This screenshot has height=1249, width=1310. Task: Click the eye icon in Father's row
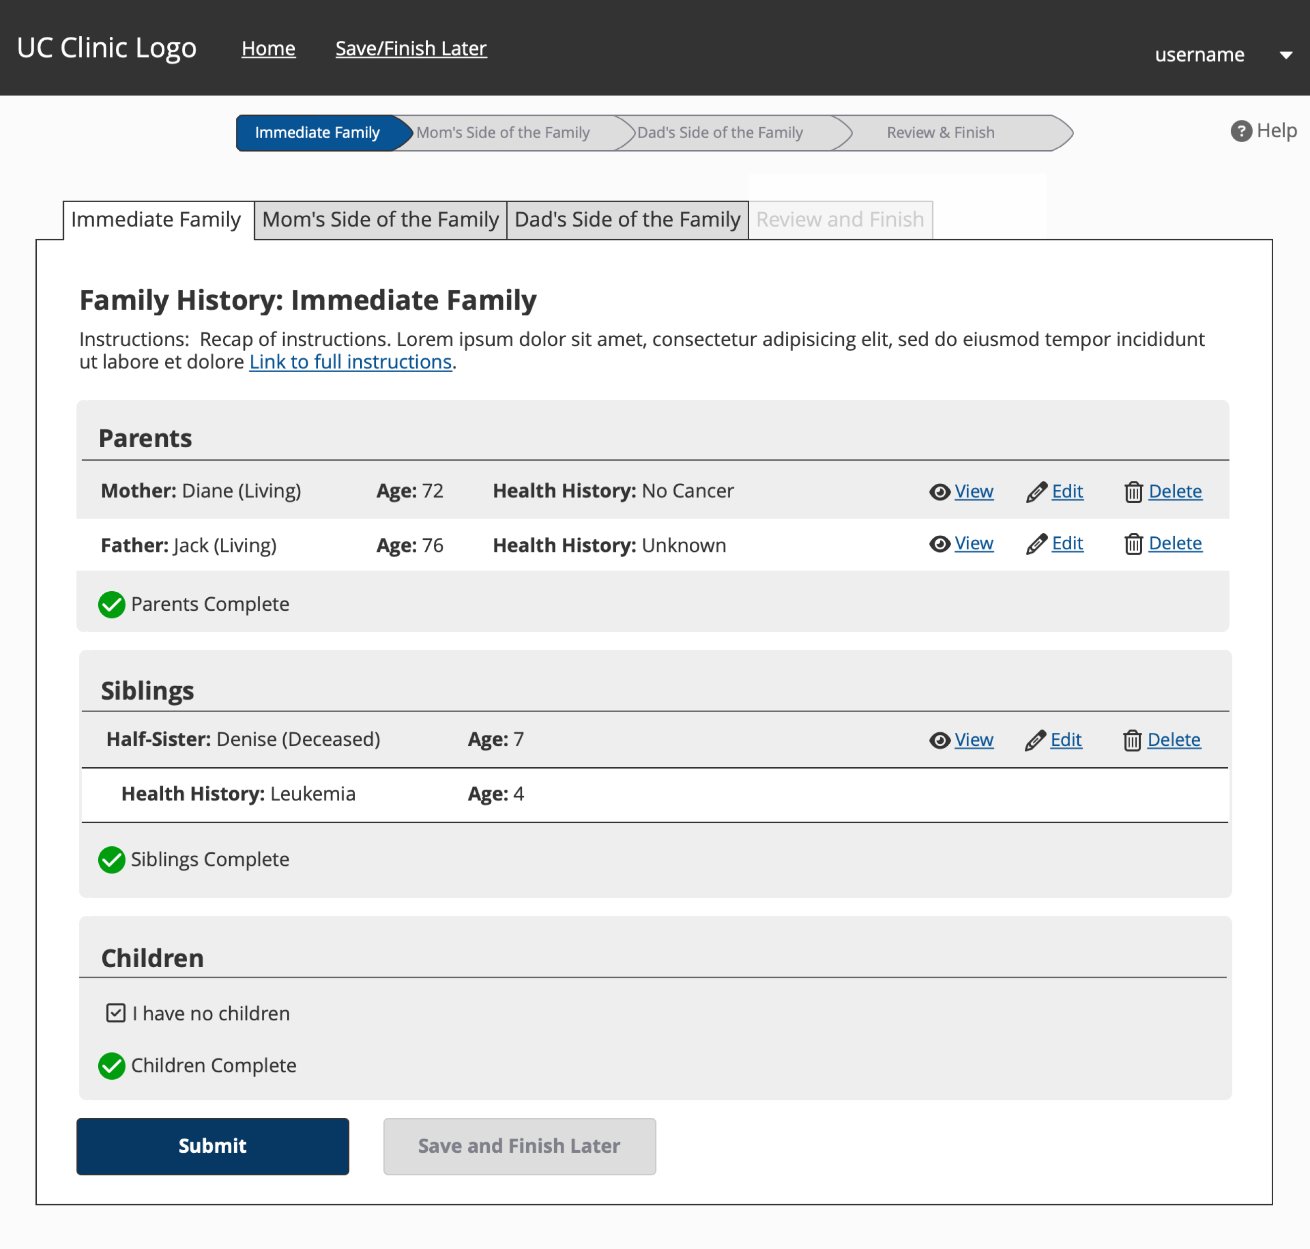tap(939, 544)
